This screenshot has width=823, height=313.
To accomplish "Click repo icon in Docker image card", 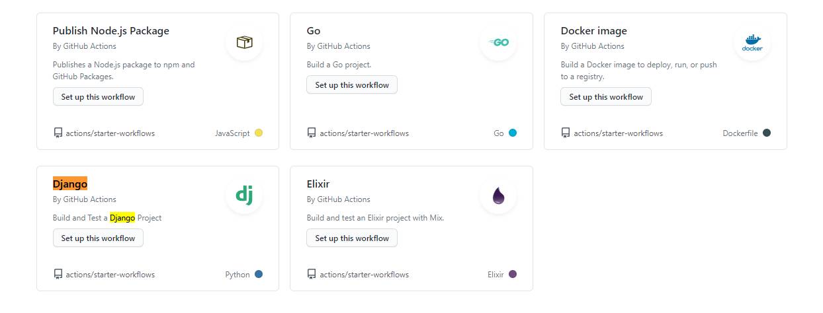I will (566, 133).
